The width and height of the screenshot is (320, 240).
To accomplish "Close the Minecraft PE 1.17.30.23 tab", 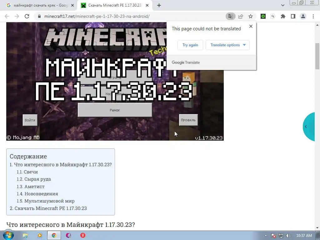I will coord(147,6).
